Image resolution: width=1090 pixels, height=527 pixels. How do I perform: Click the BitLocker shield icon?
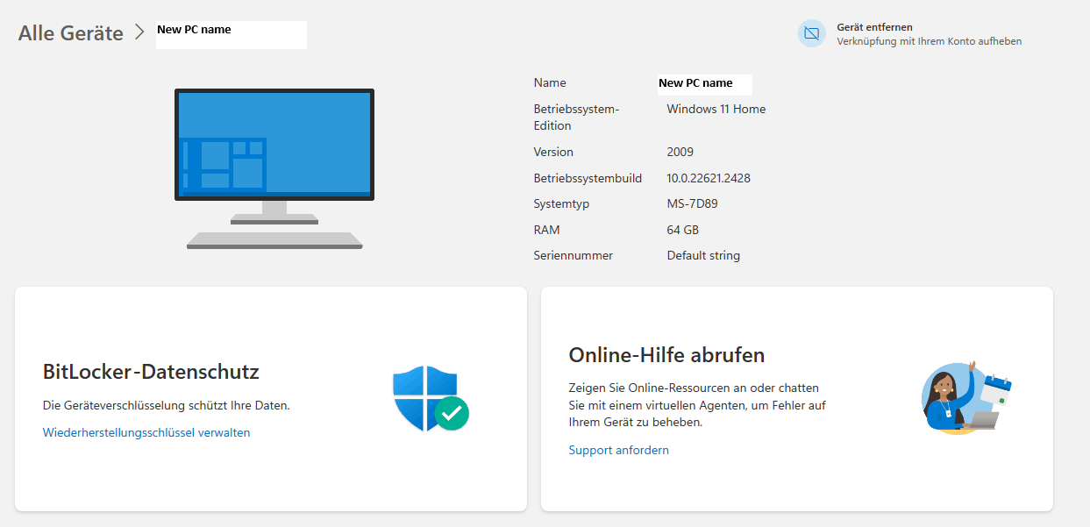click(431, 399)
